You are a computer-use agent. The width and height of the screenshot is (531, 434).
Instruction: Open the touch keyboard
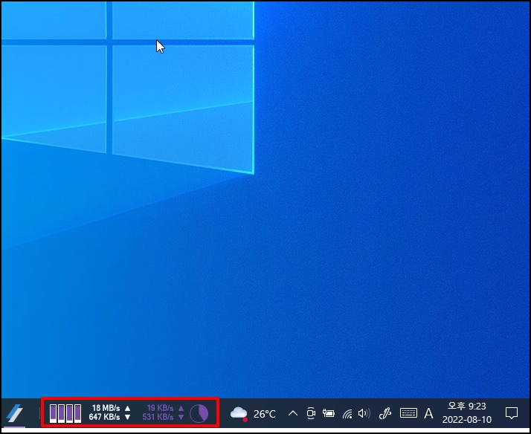408,413
